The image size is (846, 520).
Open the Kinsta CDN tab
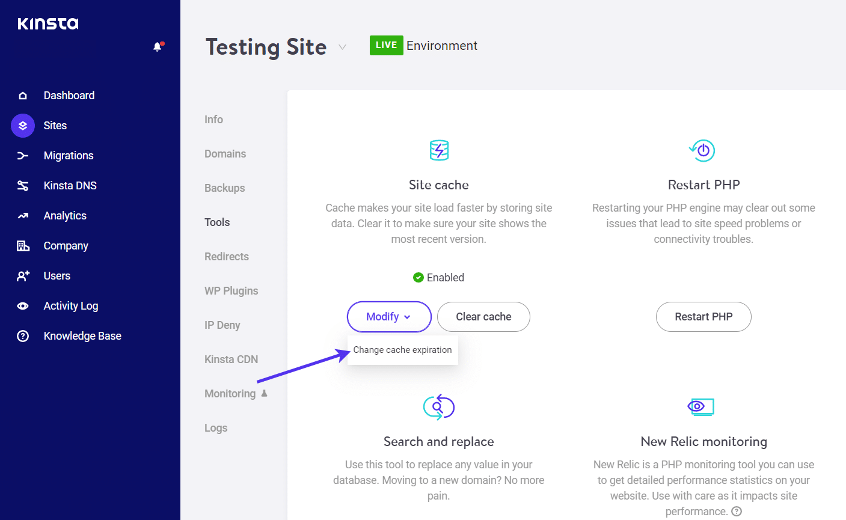click(x=231, y=359)
